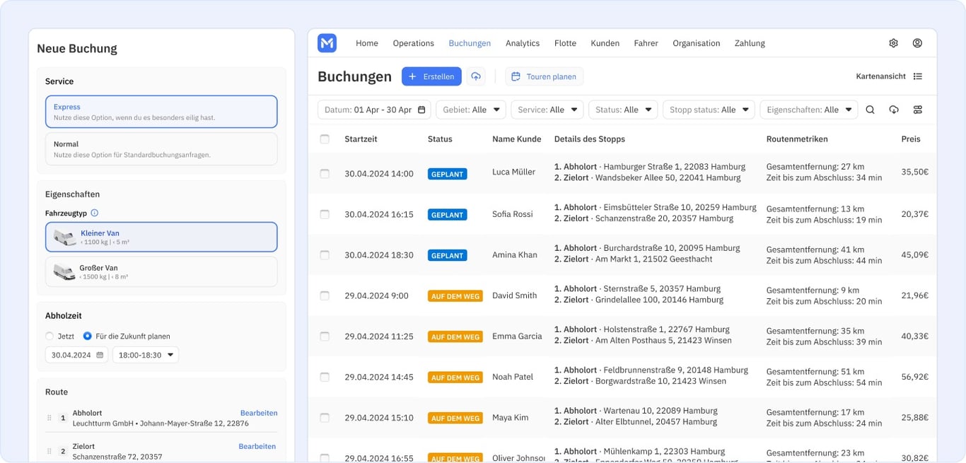966x463 pixels.
Task: Click the cloud upload icon beside Erstellen
Action: pyautogui.click(x=476, y=76)
